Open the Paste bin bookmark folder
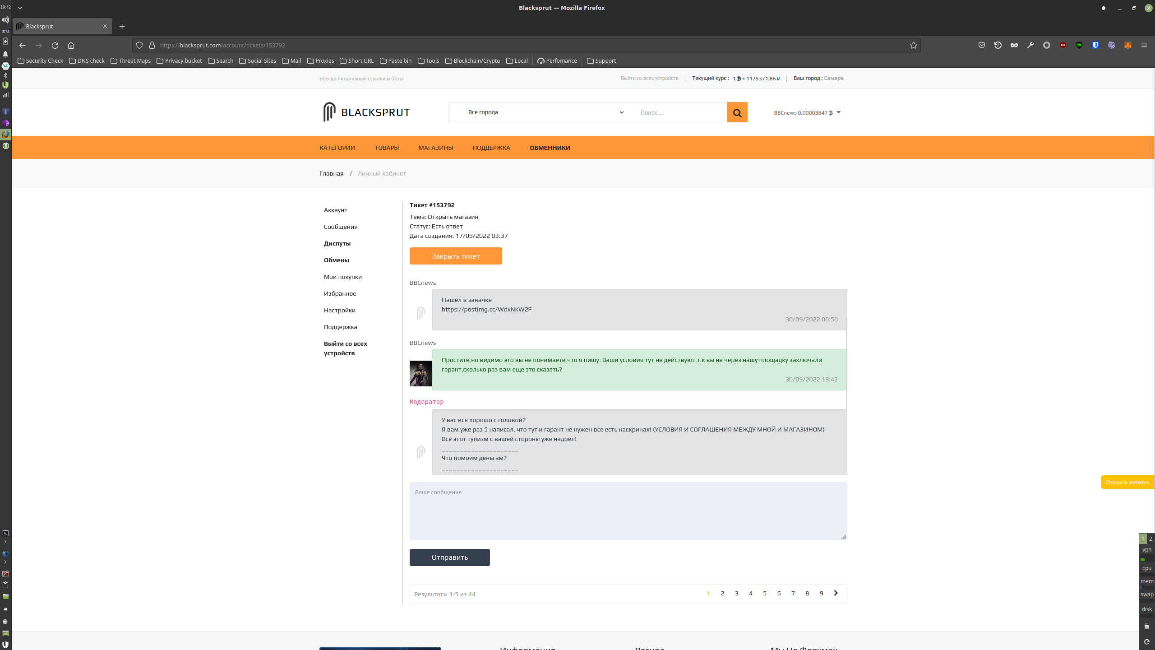 pyautogui.click(x=395, y=60)
